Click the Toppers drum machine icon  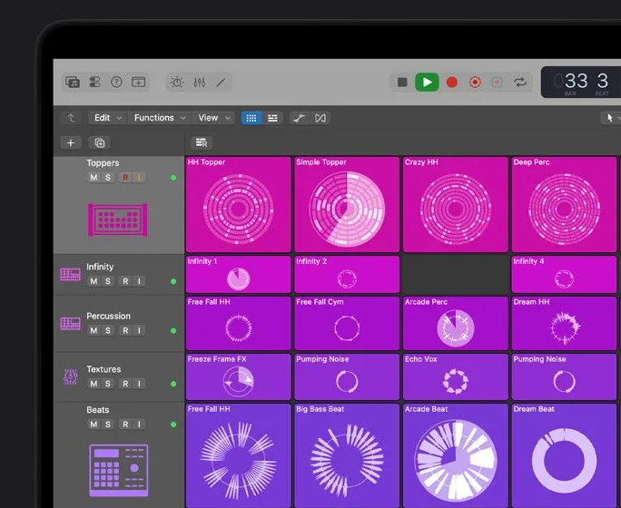(x=118, y=220)
